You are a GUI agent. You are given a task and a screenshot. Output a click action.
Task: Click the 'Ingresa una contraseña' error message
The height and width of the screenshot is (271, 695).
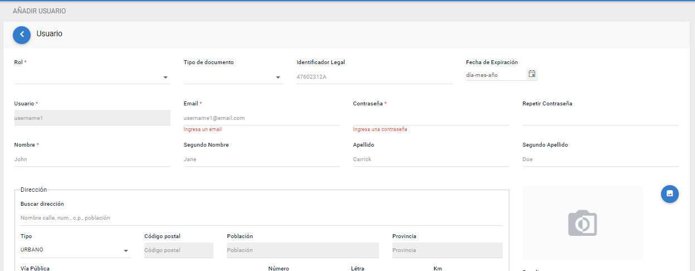(380, 129)
